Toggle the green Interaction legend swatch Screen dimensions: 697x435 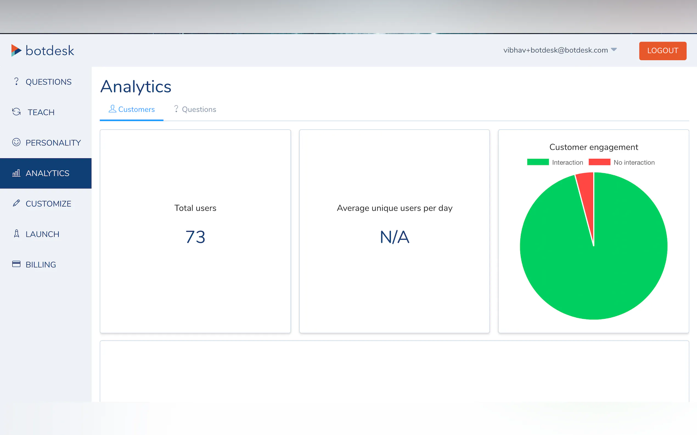538,162
